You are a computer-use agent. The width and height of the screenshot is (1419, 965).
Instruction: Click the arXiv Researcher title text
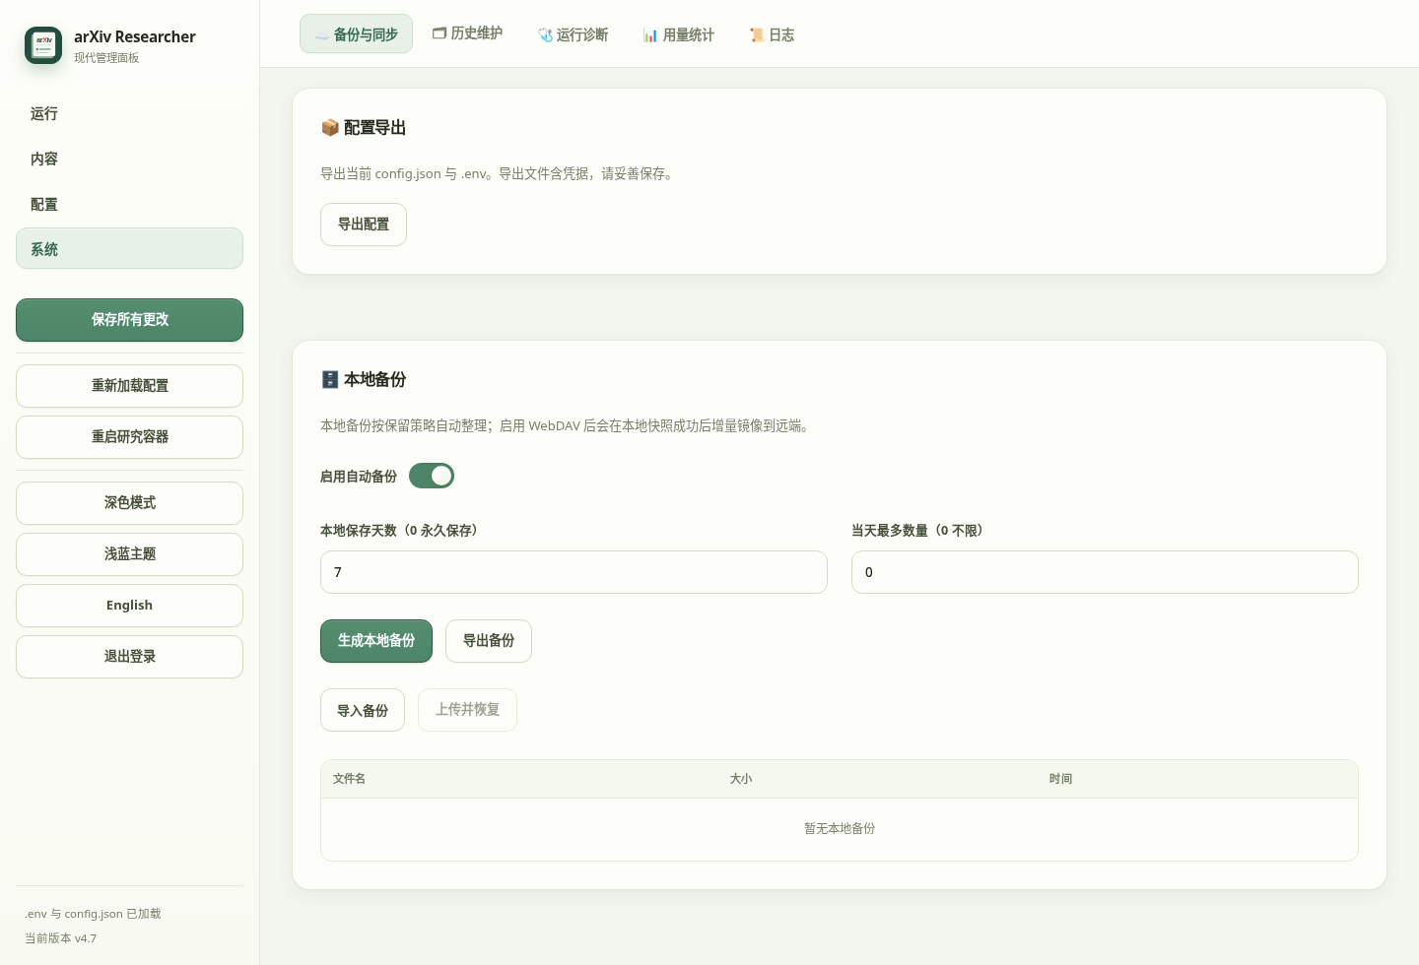coord(135,36)
